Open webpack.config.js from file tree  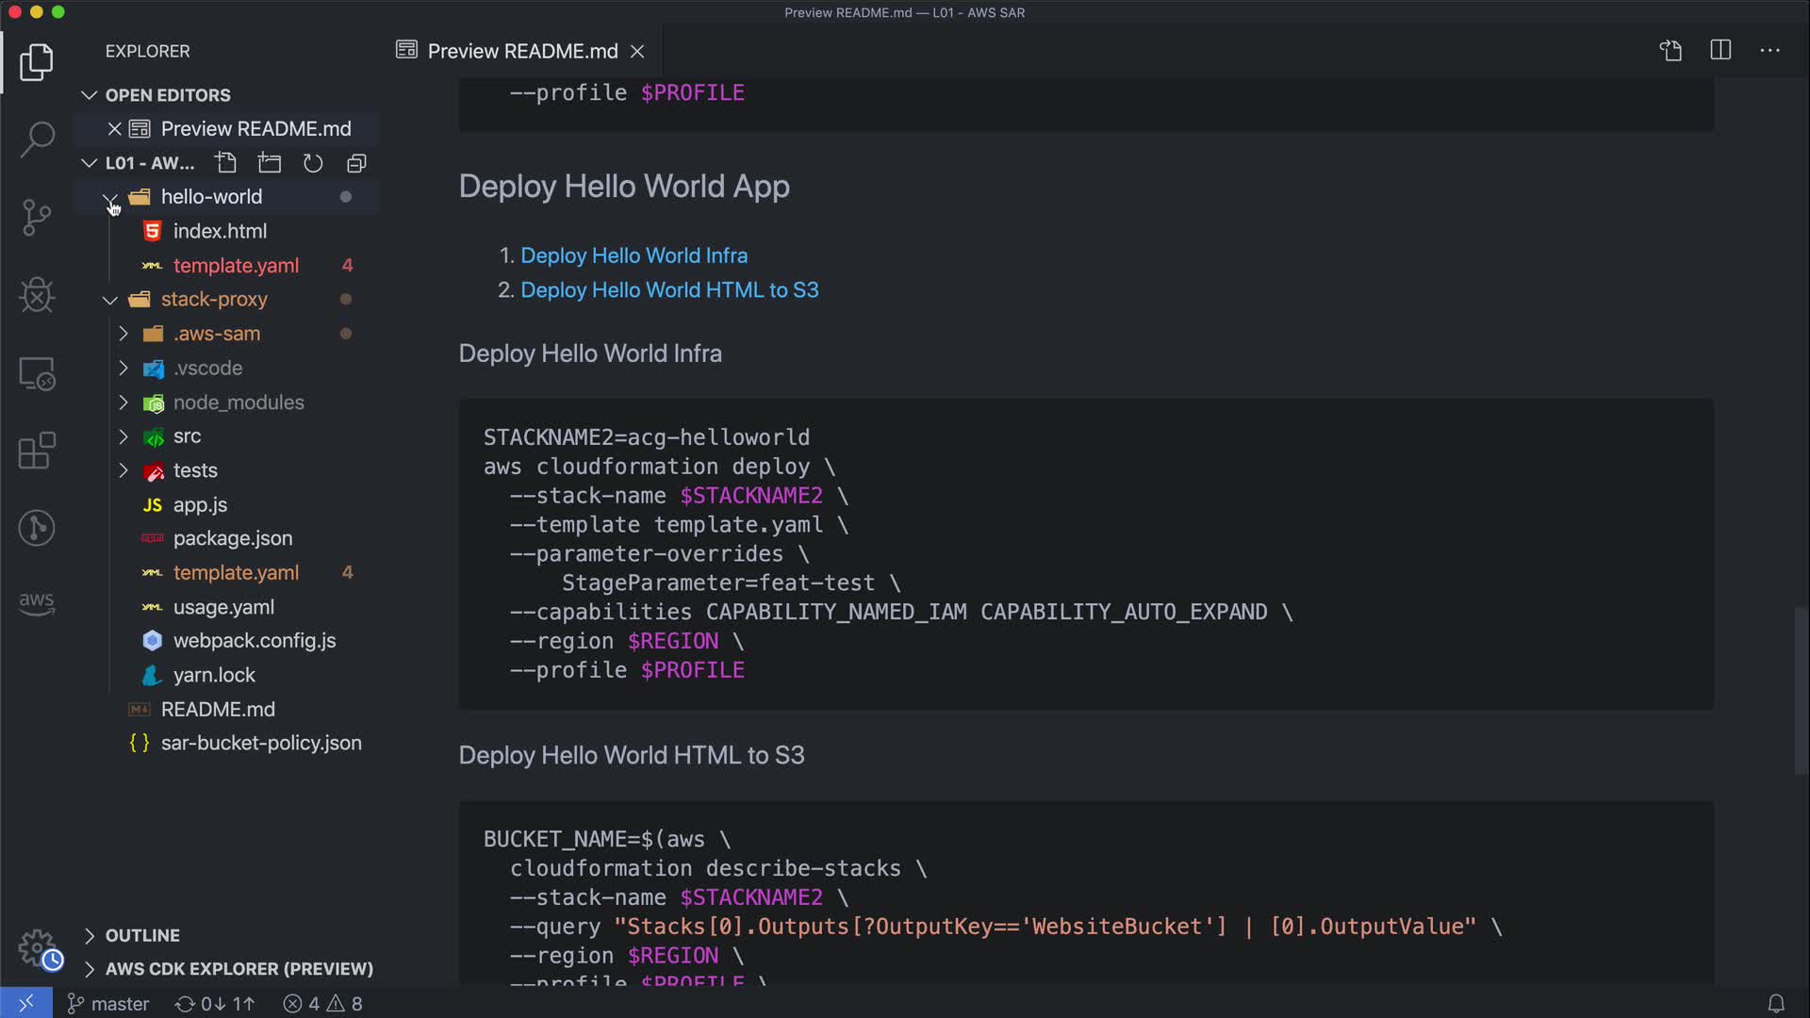pyautogui.click(x=255, y=641)
